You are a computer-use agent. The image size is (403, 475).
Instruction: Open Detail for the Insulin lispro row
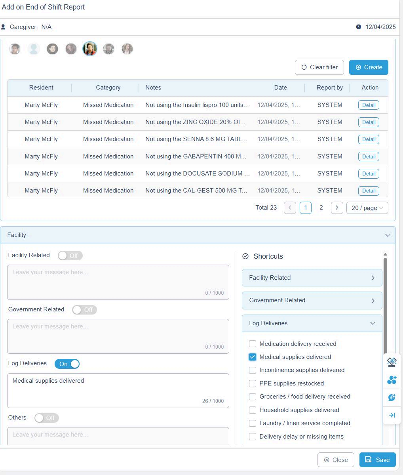pyautogui.click(x=369, y=105)
